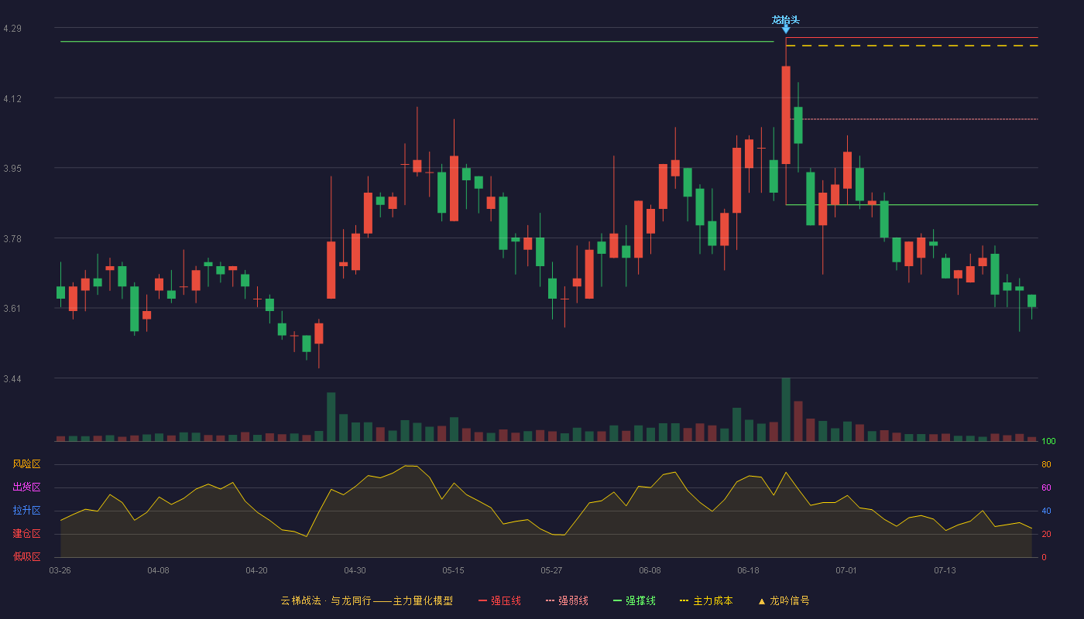The height and width of the screenshot is (619, 1084).
Task: Click the 06-08 date label
Action: pos(650,570)
